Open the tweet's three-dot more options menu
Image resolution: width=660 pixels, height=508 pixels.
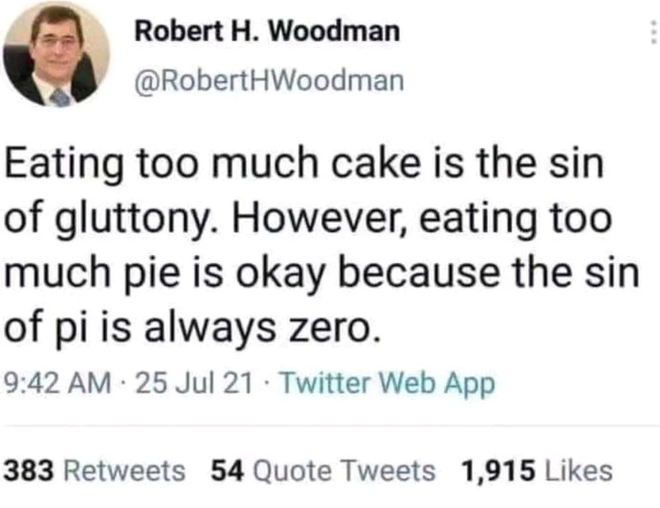pyautogui.click(x=651, y=32)
